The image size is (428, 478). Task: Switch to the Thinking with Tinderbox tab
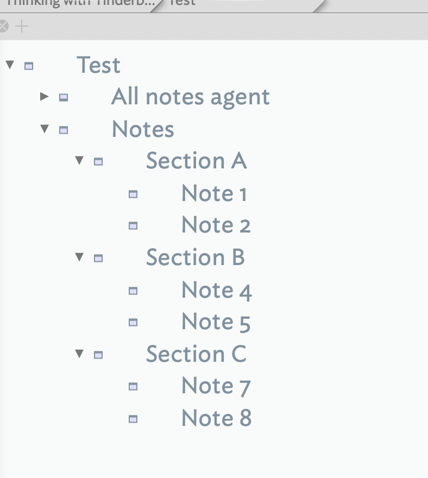pos(80,4)
